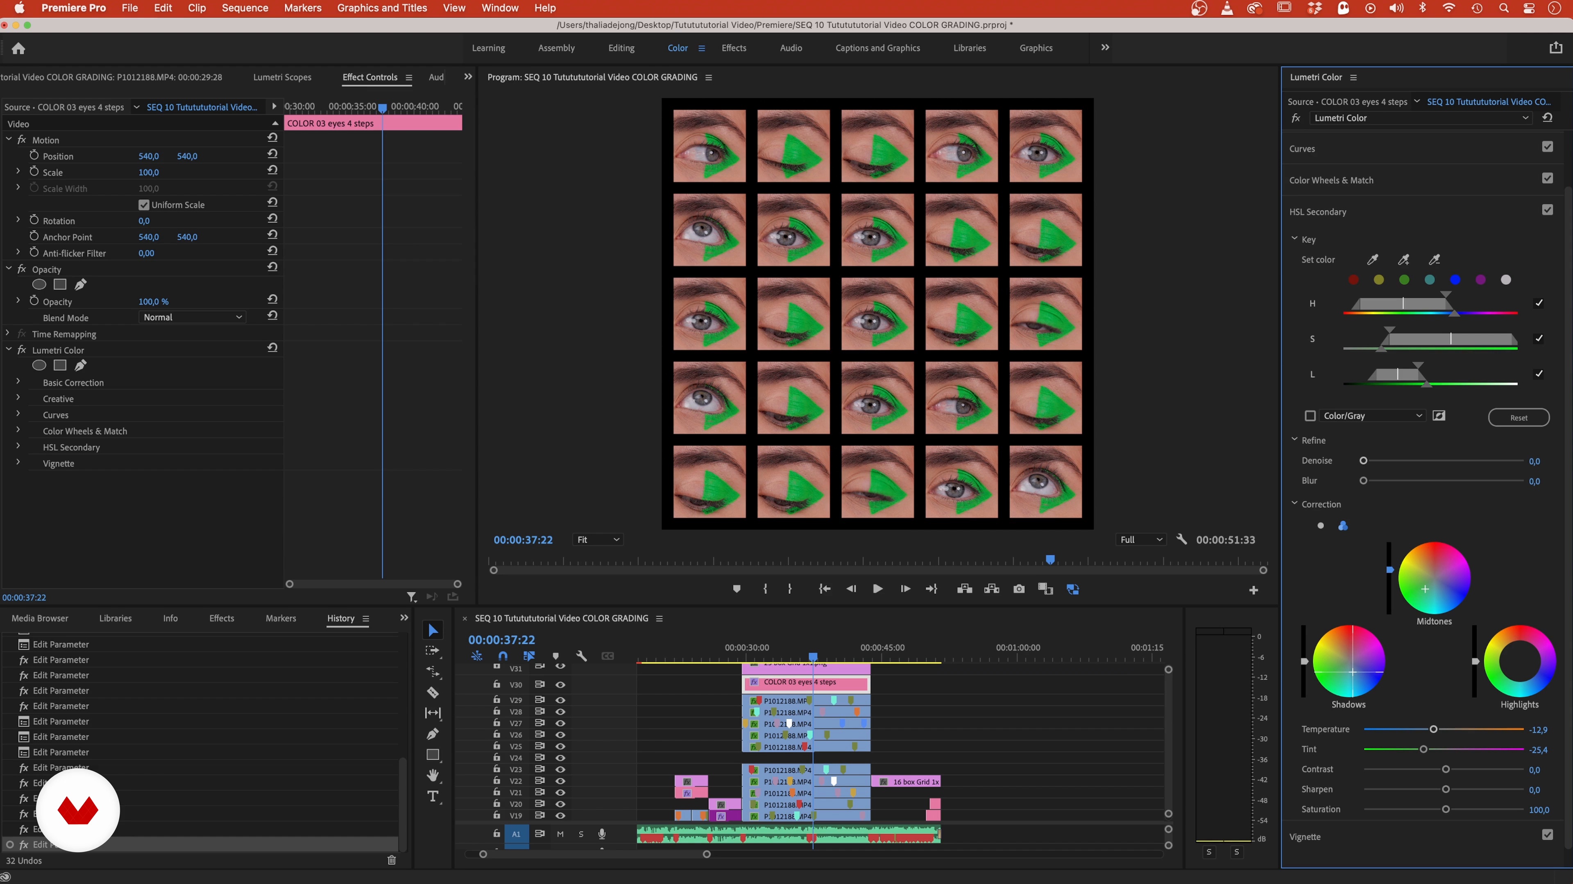The height and width of the screenshot is (884, 1573).
Task: Open the Sequence menu
Action: click(x=245, y=8)
